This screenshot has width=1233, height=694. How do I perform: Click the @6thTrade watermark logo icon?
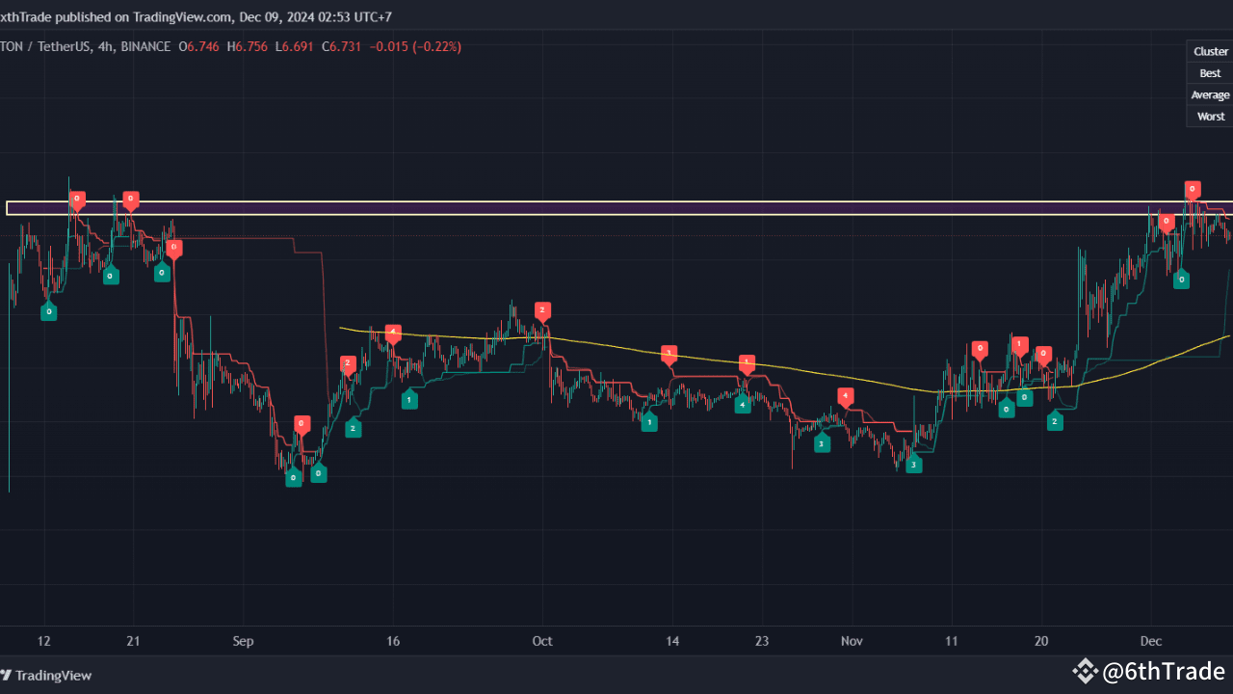(1086, 671)
